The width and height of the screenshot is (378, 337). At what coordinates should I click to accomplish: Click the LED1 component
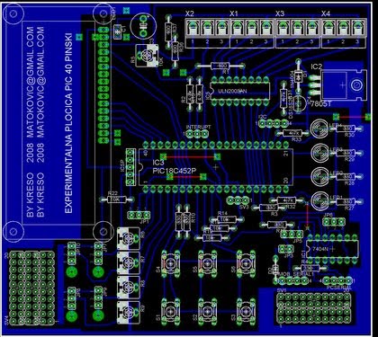pyautogui.click(x=319, y=200)
